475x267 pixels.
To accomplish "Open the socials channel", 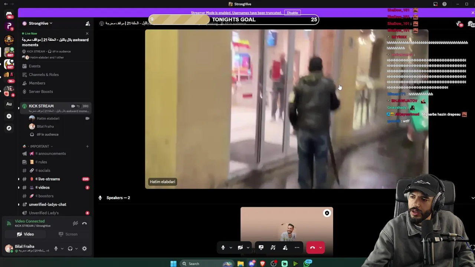I will [55, 171].
